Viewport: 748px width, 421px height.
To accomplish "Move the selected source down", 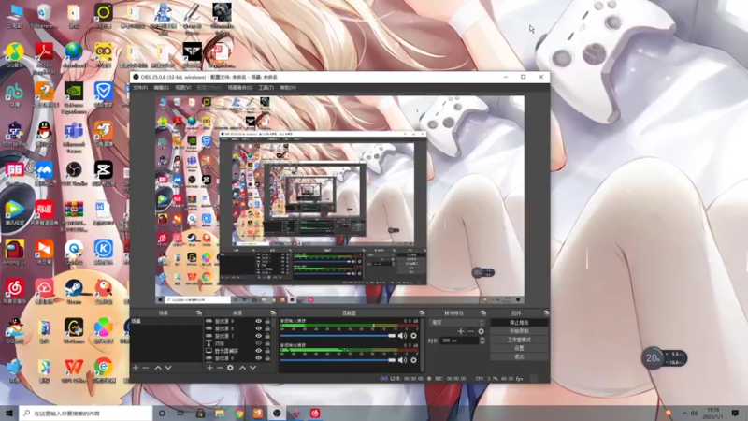I will pos(252,368).
